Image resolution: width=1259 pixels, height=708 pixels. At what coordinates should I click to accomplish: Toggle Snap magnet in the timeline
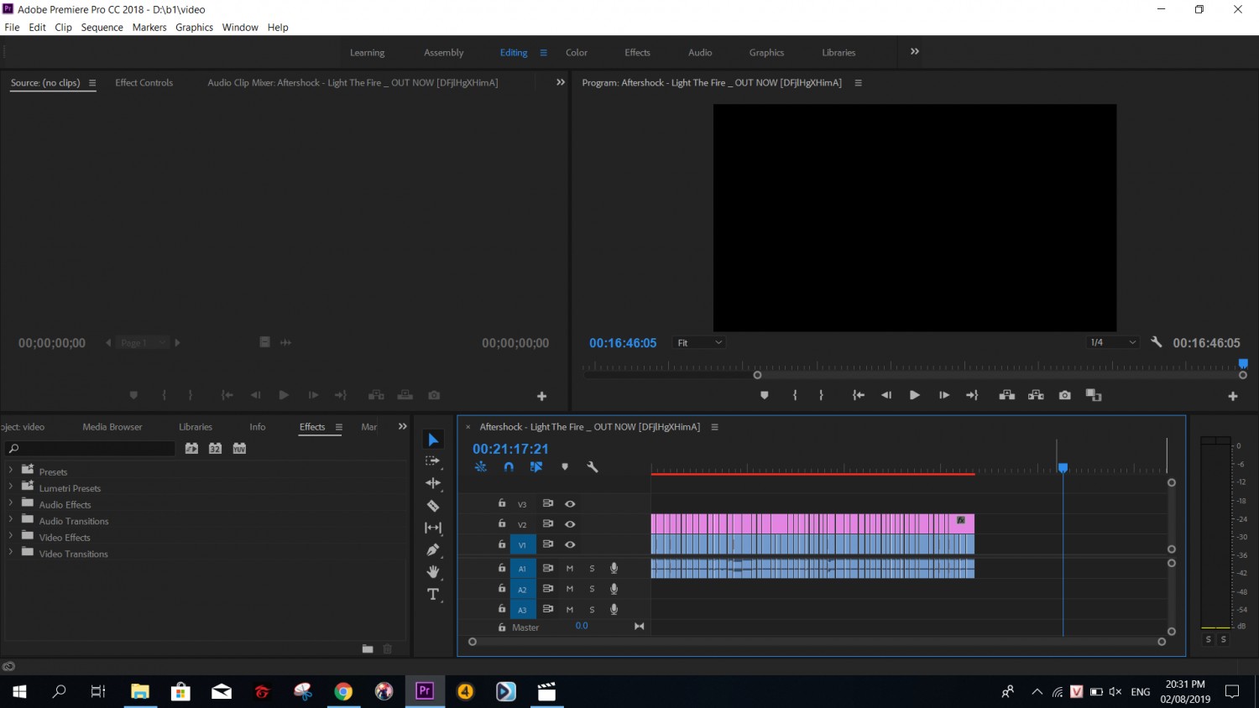pos(509,467)
